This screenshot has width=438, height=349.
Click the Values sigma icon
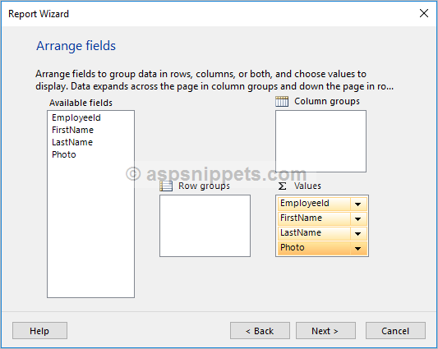[x=282, y=186]
